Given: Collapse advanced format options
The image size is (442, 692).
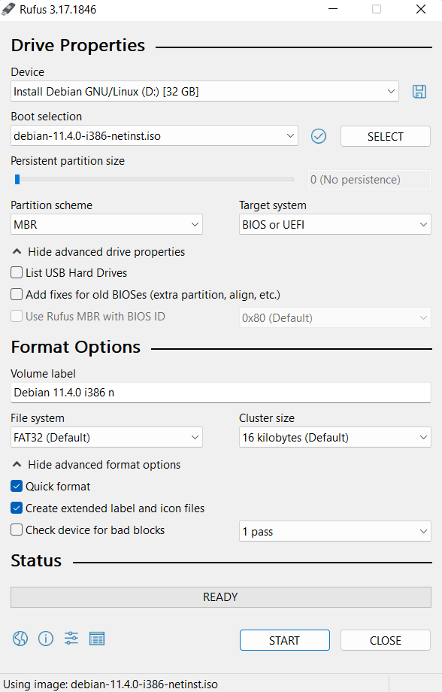Looking at the screenshot, I should click(x=96, y=465).
